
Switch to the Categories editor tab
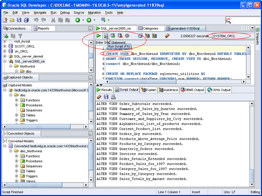point(151,29)
